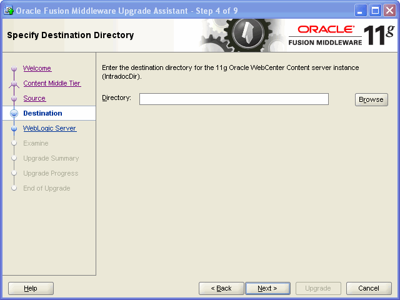The image size is (400, 300).
Task: Click the Directory field label
Action: tap(116, 98)
